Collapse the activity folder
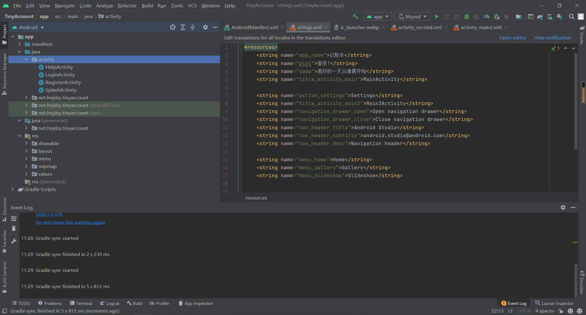This screenshot has height=315, width=586. pos(27,59)
